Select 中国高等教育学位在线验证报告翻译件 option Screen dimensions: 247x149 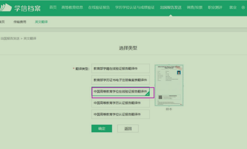click(120, 92)
